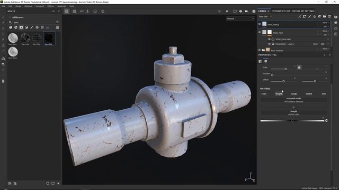
Task: Click the screenshot camera icon above viewport
Action: click(x=254, y=11)
